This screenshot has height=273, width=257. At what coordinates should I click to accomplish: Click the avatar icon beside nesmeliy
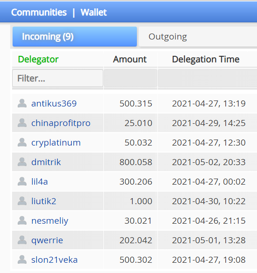[x=22, y=220]
